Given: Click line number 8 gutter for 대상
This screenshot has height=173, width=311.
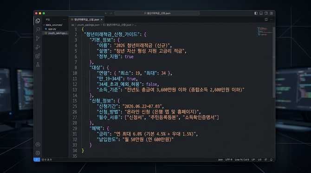Looking at the screenshot, I should (x=76, y=68).
